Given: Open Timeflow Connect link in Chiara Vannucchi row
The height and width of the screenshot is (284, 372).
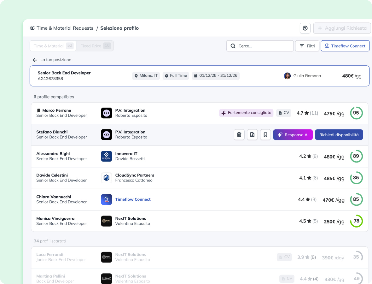Looking at the screenshot, I should click(x=133, y=199).
